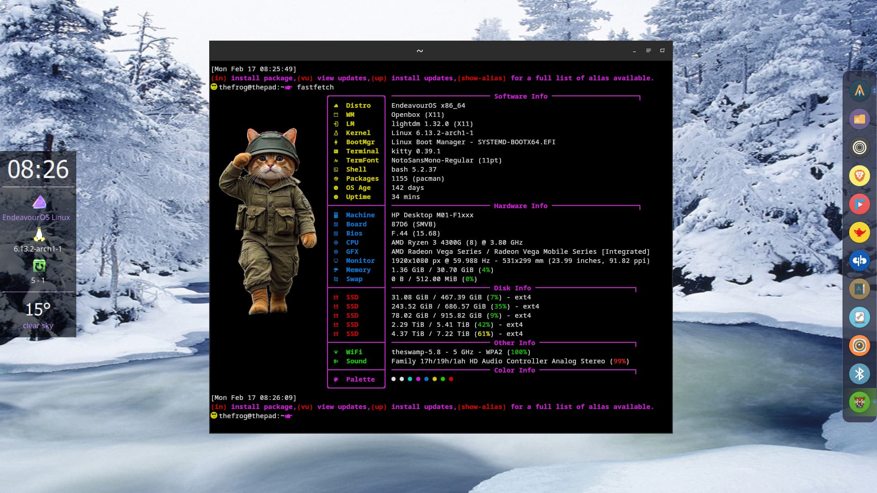Click '6.13.2-arch1-1' kernel label in widget
This screenshot has height=493, width=877.
(x=37, y=249)
